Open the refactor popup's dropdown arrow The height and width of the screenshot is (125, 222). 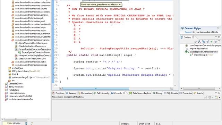[120, 5]
